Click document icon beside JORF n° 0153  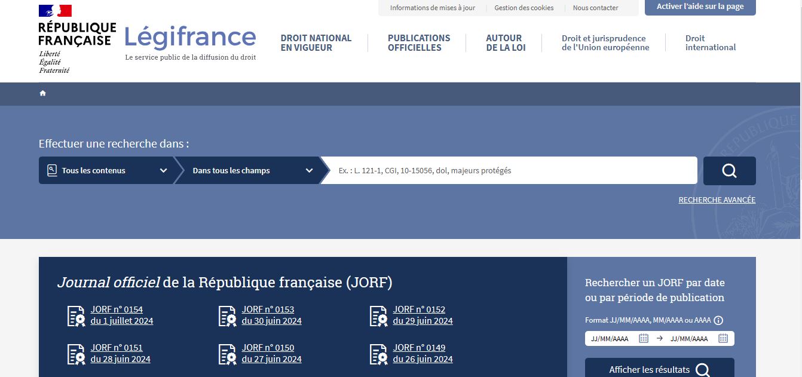(227, 315)
